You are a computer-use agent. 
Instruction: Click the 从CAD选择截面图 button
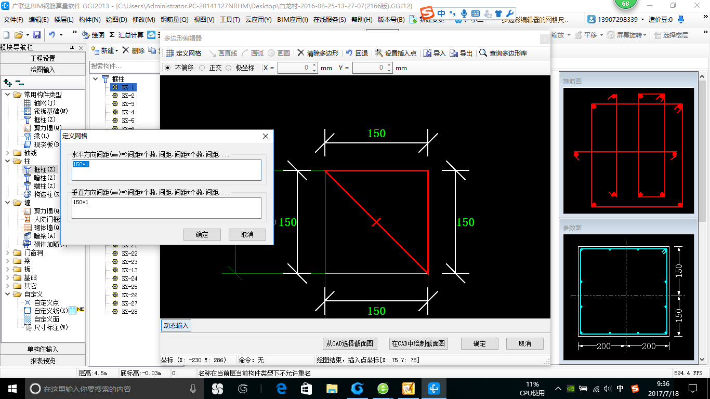350,343
